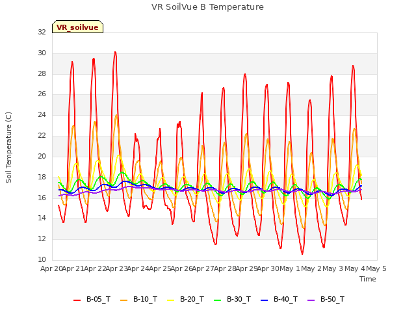Click the 30 y-axis tick label
416x312 pixels.
(42, 53)
